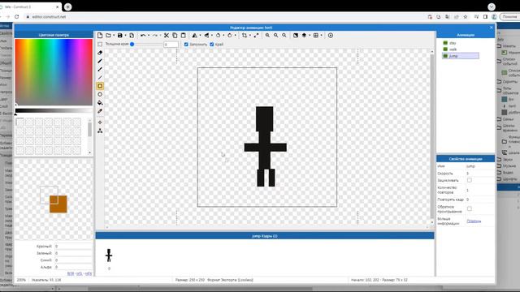Open the undo history dropdown arrow
The image size is (520, 292).
(148, 36)
